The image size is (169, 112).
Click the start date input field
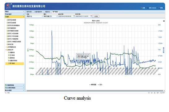point(66,16)
